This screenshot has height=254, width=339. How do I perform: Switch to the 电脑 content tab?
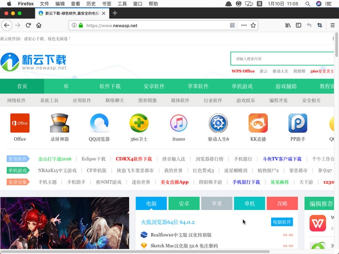pos(151,203)
